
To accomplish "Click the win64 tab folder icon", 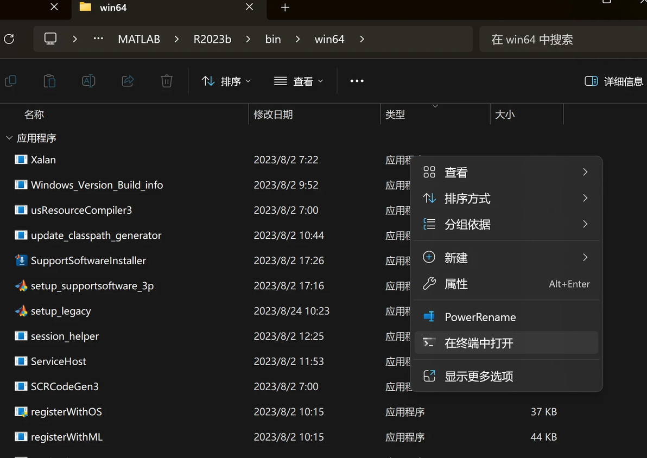I will 85,7.
